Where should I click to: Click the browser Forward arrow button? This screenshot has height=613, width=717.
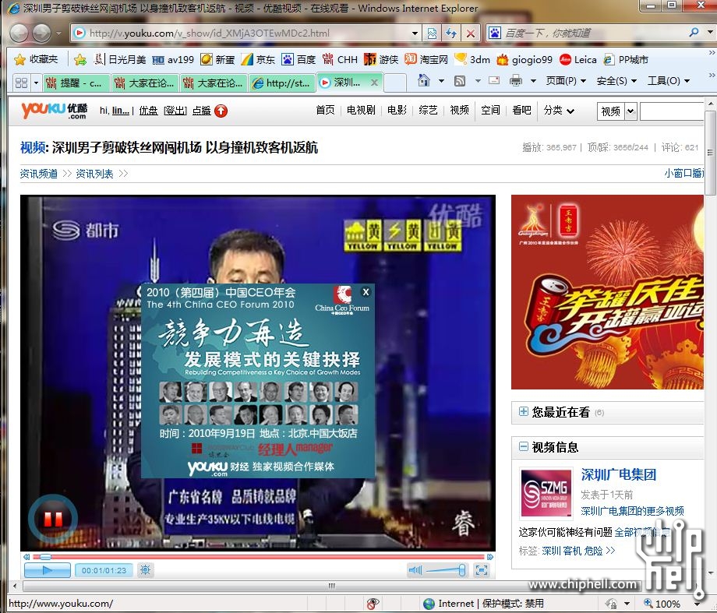coord(41,33)
